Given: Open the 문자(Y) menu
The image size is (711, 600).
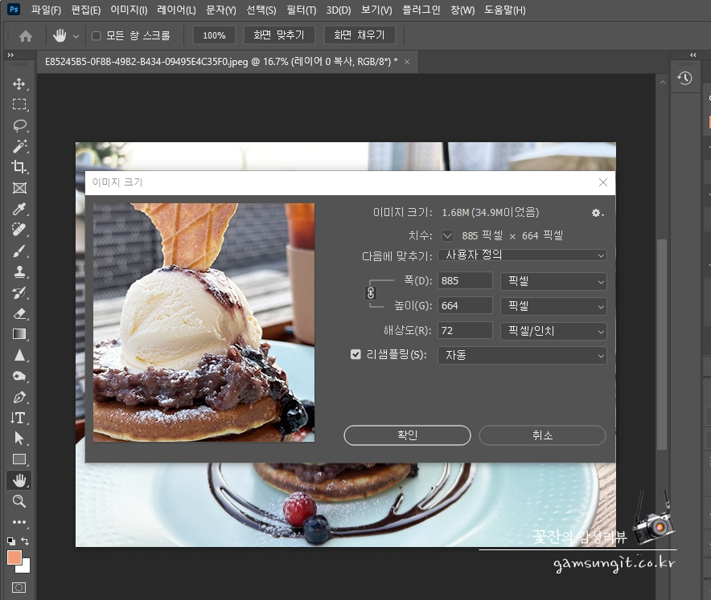Looking at the screenshot, I should (x=221, y=10).
